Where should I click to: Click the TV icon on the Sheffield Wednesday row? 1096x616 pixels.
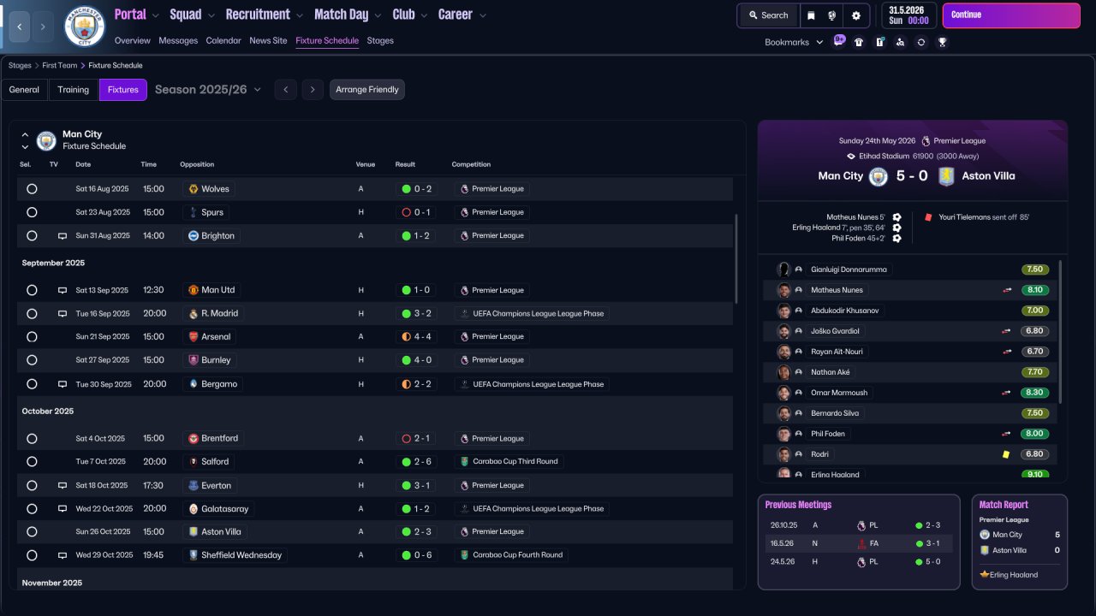coord(62,555)
